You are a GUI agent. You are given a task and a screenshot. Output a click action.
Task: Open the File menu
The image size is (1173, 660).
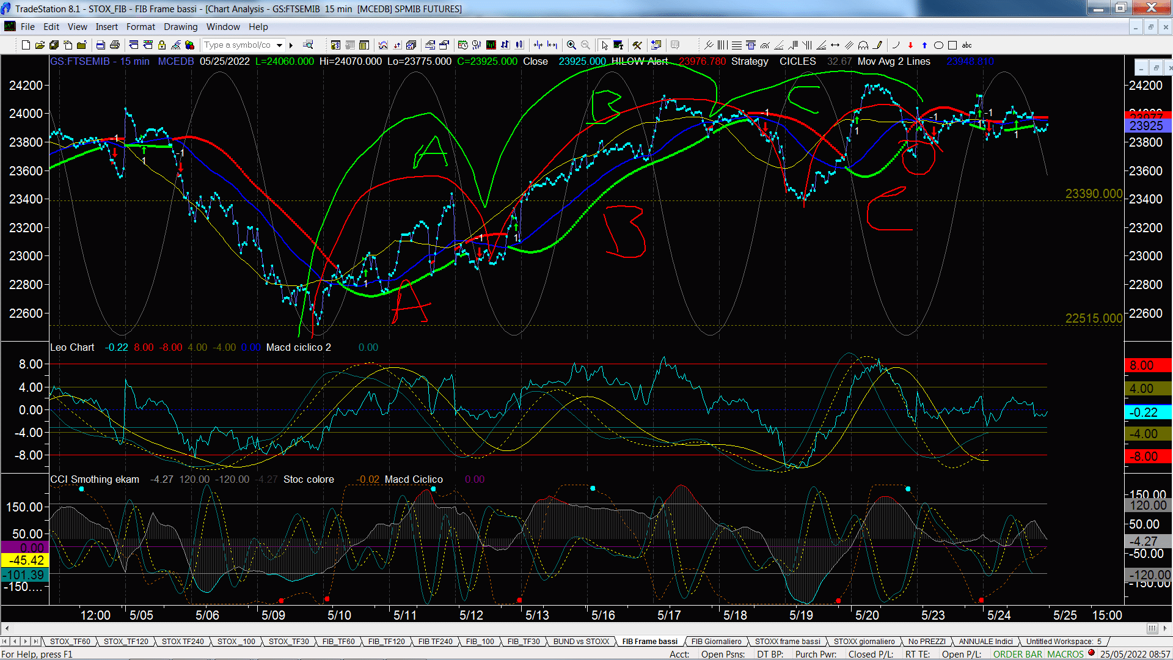coord(27,27)
